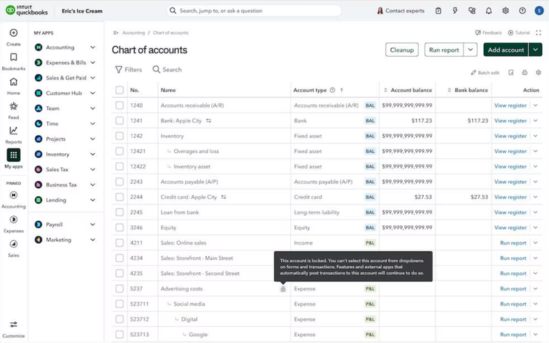Open pinned Expenses shortcut icon
The image size is (549, 343).
13,220
